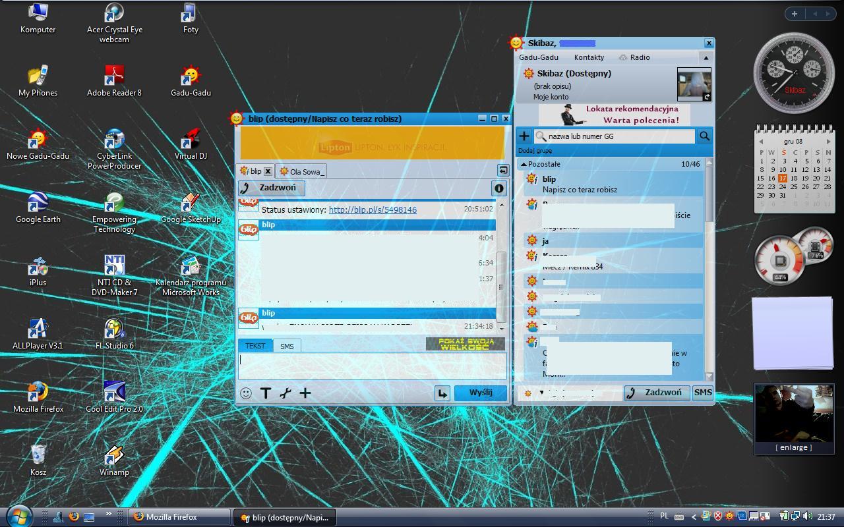Toggle the send-with-Enter arrow button
The width and height of the screenshot is (844, 527).
[442, 393]
